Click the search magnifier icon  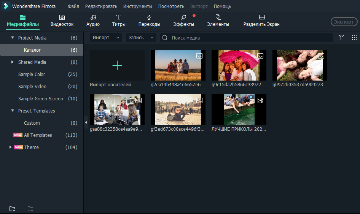click(165, 38)
